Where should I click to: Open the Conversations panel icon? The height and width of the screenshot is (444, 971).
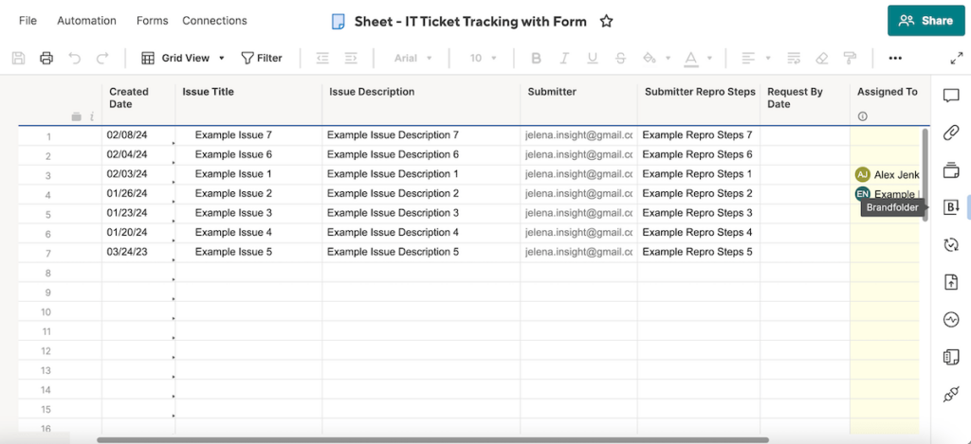coord(951,96)
